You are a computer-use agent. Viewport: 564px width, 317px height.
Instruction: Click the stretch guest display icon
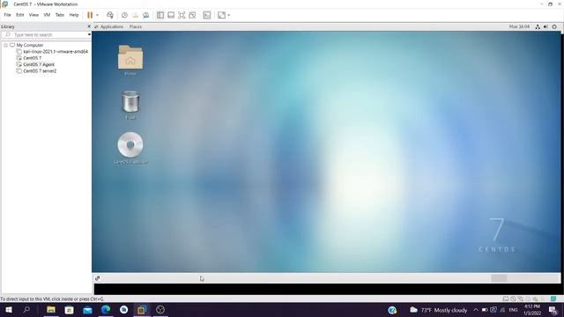coord(221,15)
